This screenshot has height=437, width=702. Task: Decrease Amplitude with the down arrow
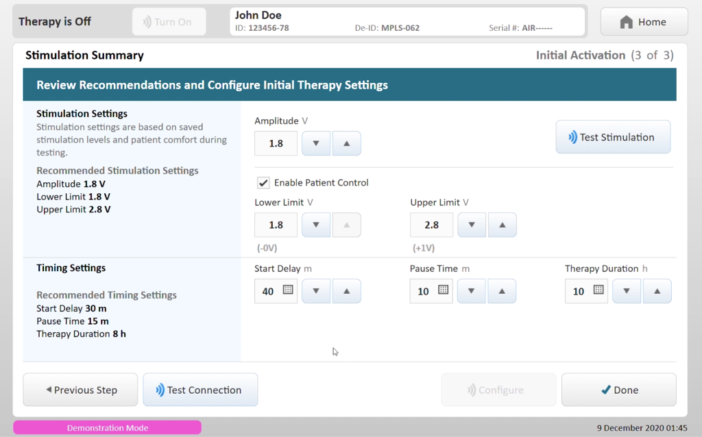click(x=316, y=144)
